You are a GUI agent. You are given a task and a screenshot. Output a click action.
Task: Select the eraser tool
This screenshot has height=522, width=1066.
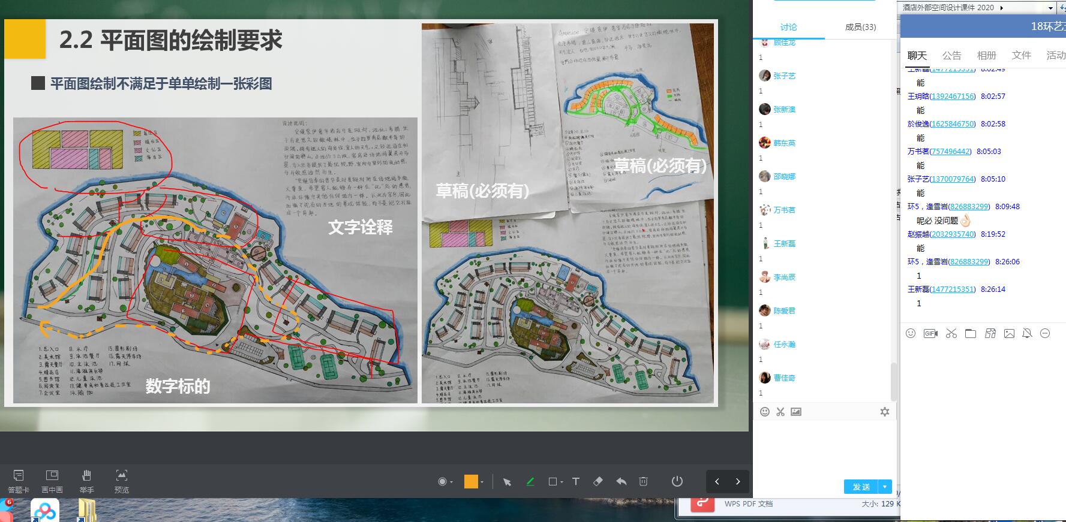click(x=598, y=481)
